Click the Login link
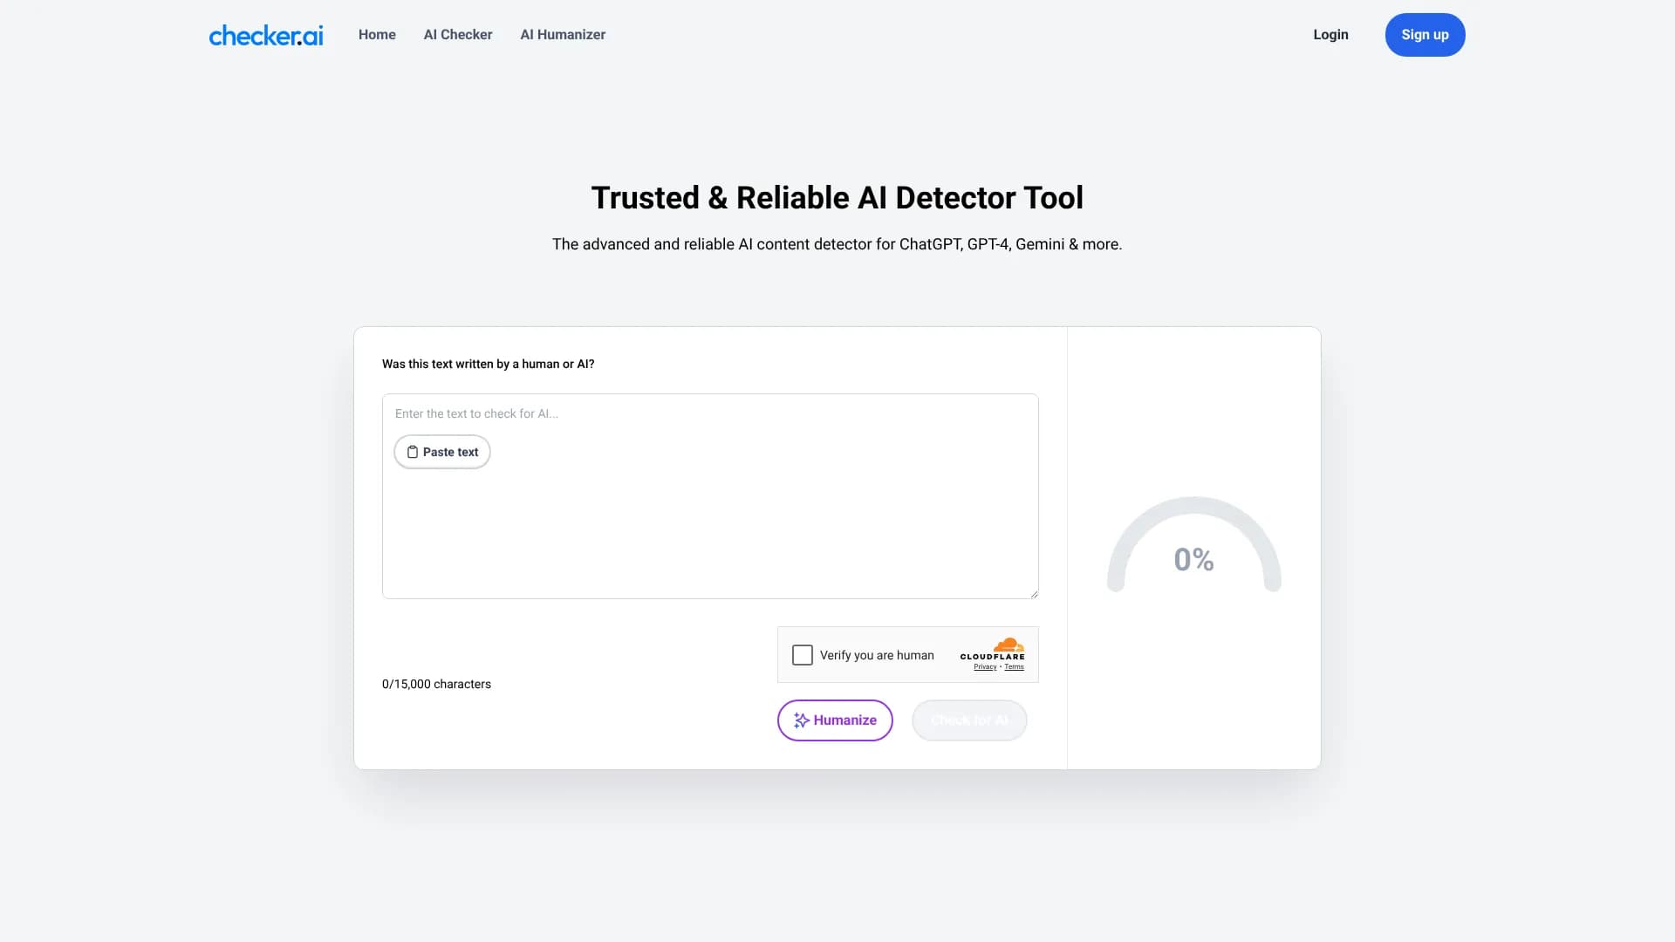1675x942 pixels. (x=1330, y=35)
